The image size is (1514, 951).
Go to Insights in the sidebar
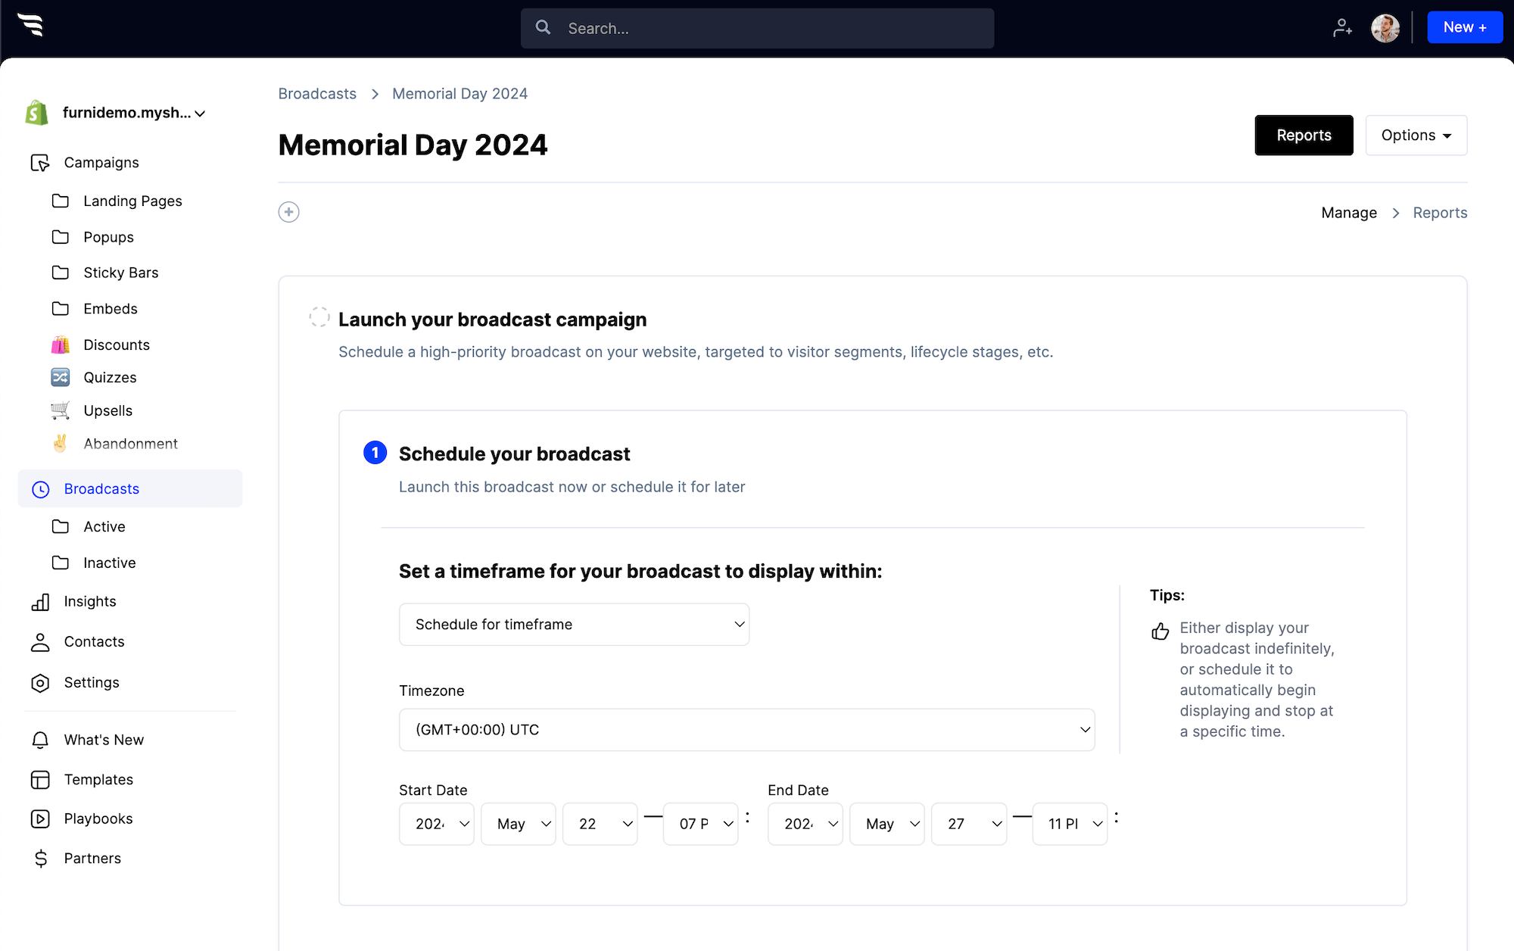point(90,601)
